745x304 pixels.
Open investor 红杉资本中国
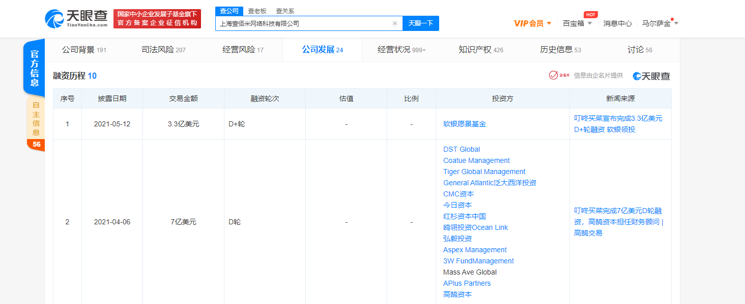(x=465, y=216)
